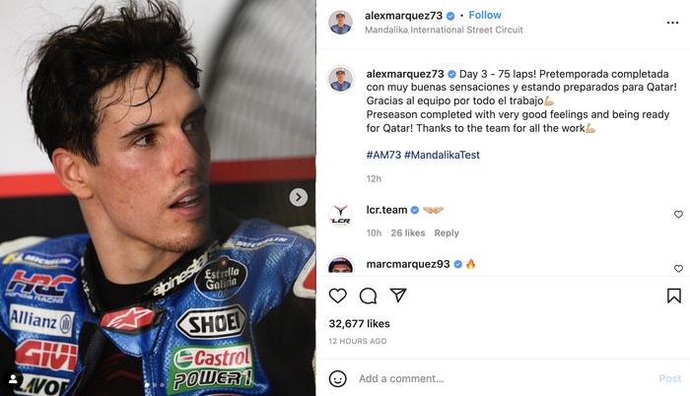This screenshot has height=396, width=690.
Task: Open Mandalika International Street Circuit location
Action: (444, 31)
